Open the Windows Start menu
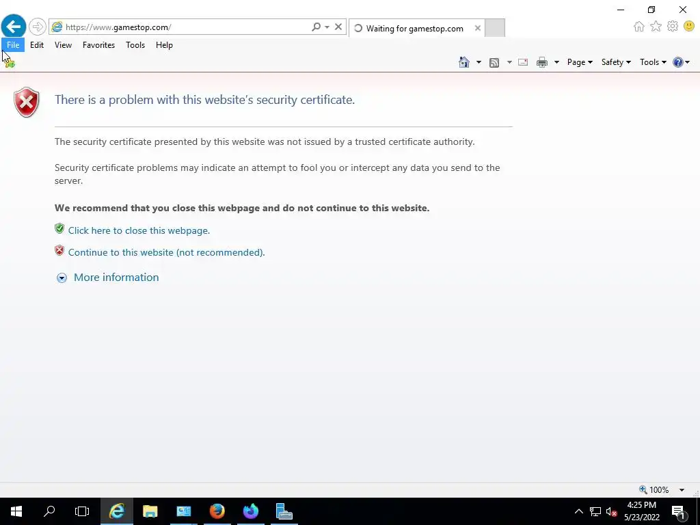Image resolution: width=700 pixels, height=525 pixels. 16,511
